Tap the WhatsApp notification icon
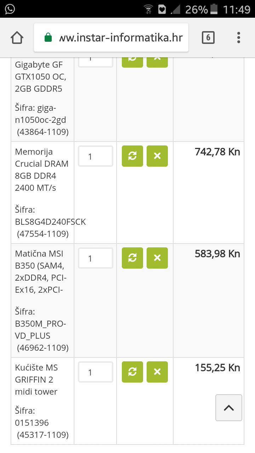 pyautogui.click(x=10, y=9)
